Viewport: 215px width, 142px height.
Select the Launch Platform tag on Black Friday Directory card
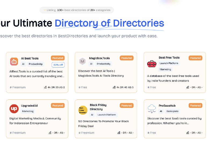click(107, 115)
